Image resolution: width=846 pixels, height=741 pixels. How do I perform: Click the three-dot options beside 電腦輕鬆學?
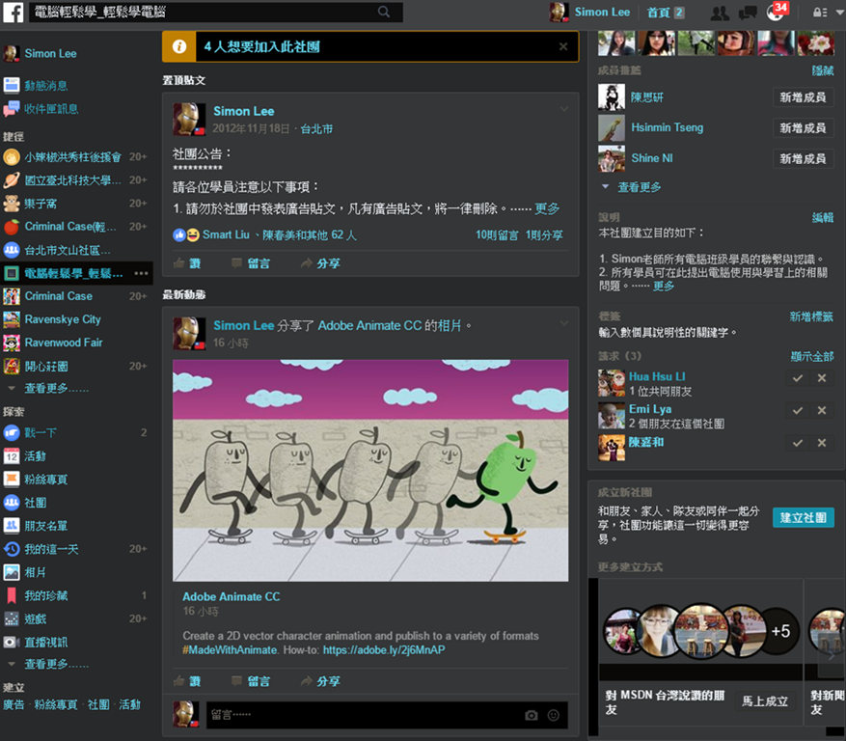pyautogui.click(x=141, y=273)
